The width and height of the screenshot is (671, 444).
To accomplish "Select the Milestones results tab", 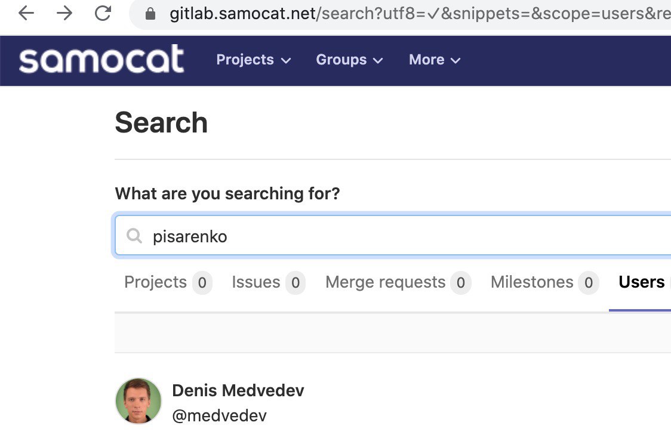I will [x=532, y=282].
